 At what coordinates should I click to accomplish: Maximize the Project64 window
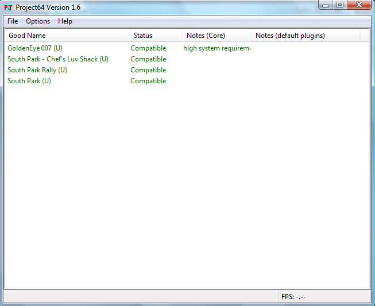click(x=340, y=5)
